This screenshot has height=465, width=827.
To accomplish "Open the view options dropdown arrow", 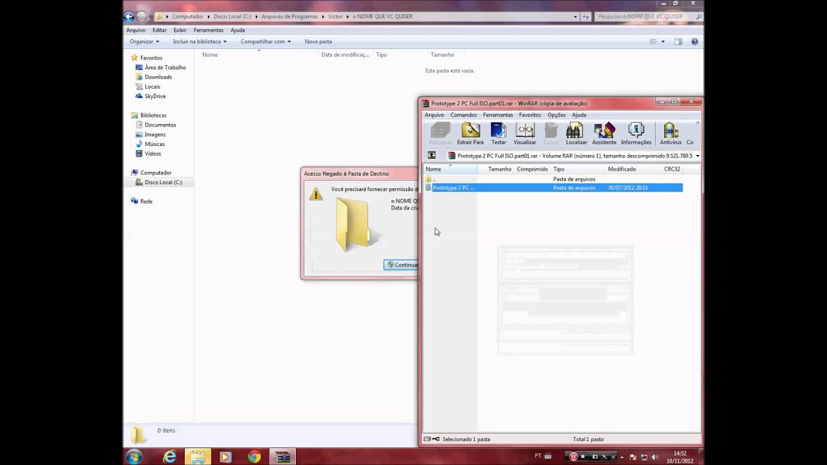I will 663,41.
